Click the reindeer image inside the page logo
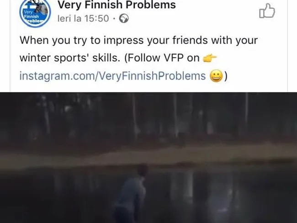The width and height of the screenshot is (297, 223). coord(42,8)
